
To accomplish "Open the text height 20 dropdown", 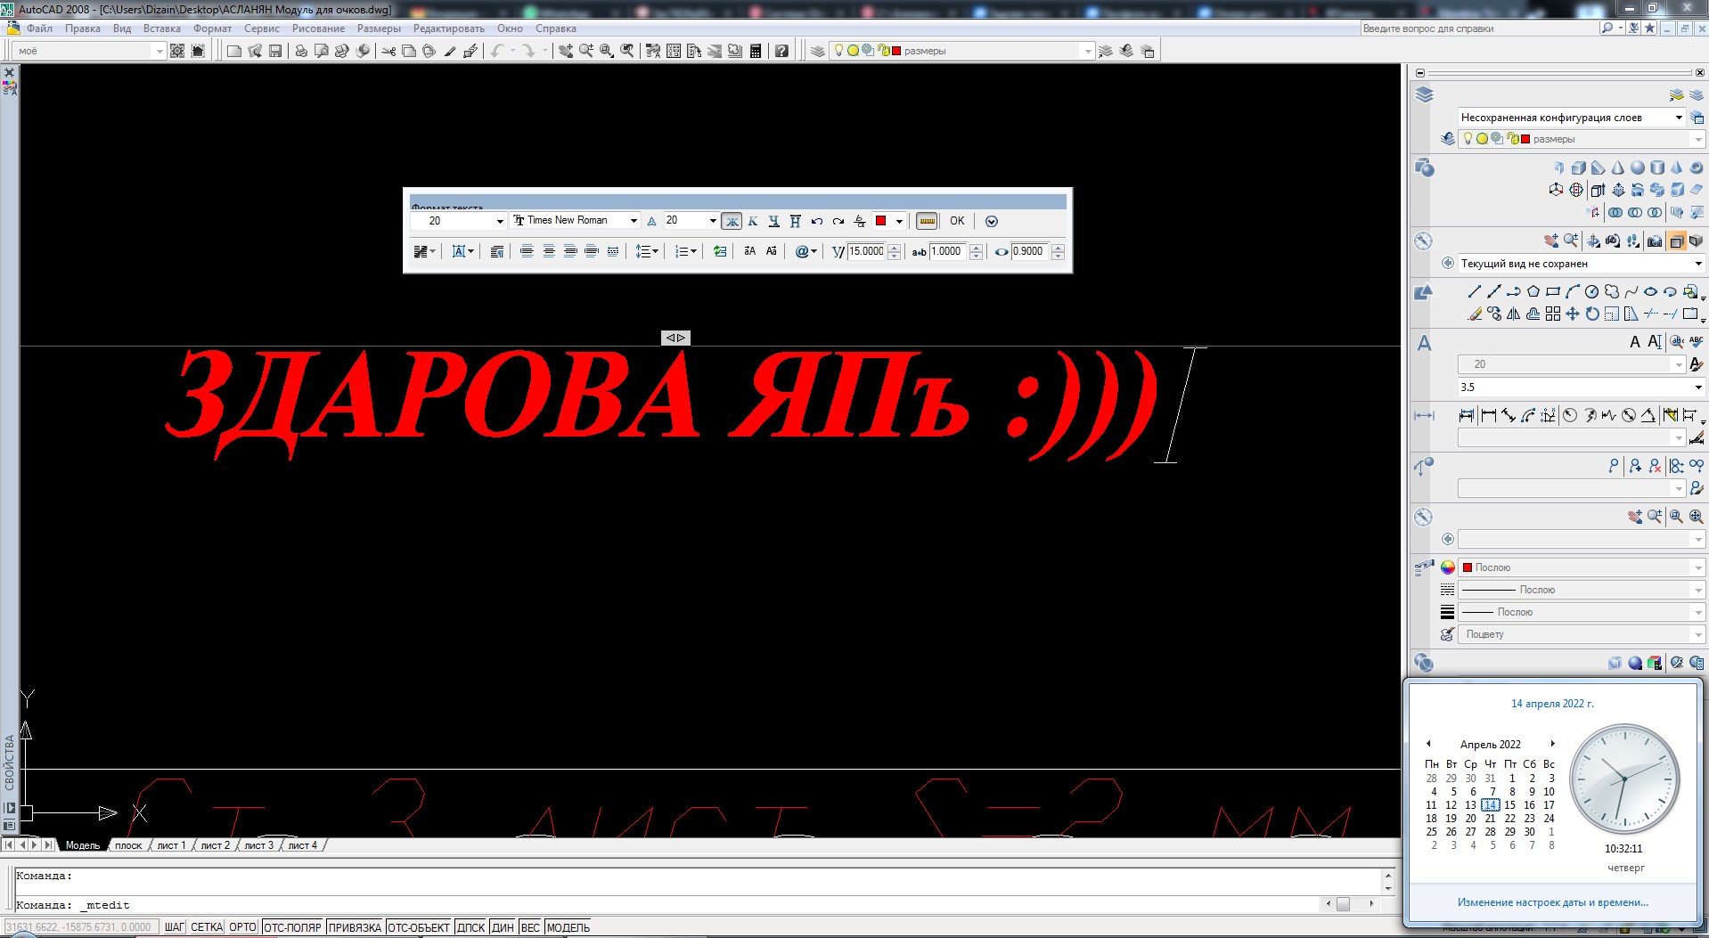I will [x=712, y=221].
